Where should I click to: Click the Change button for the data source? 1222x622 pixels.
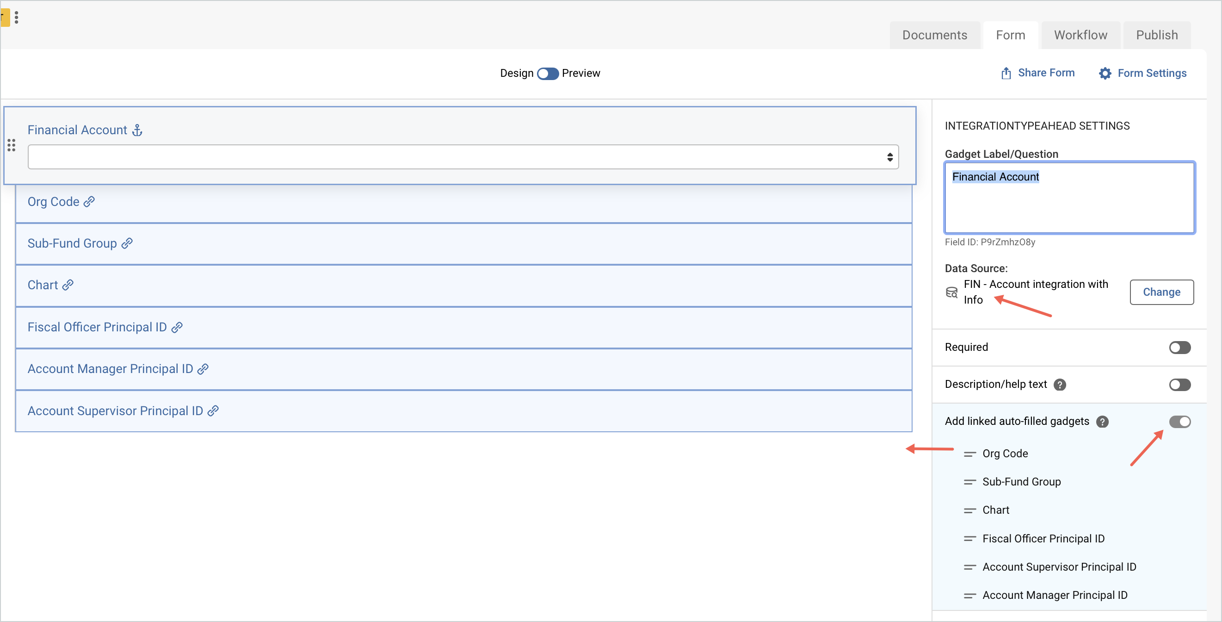tap(1161, 292)
